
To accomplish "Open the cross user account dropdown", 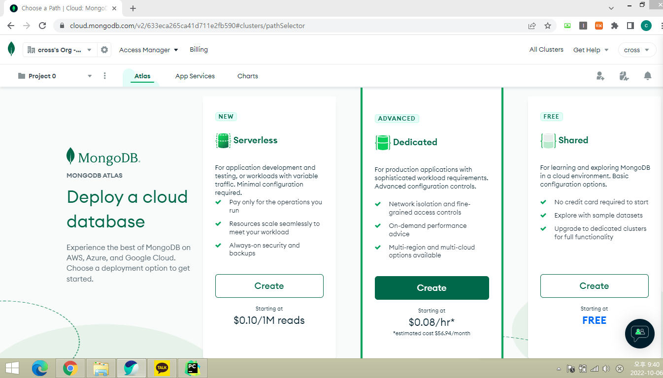I will pos(637,50).
